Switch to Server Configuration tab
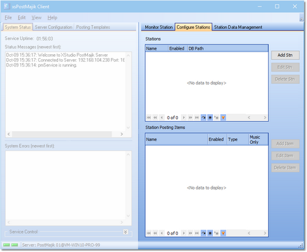 [54, 27]
